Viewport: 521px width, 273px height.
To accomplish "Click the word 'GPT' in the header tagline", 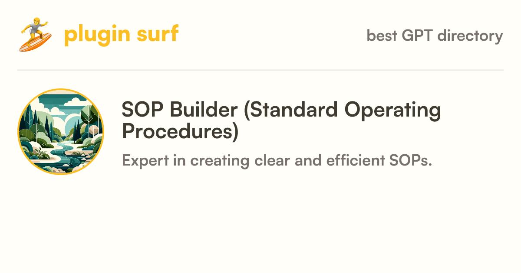I will [x=418, y=35].
